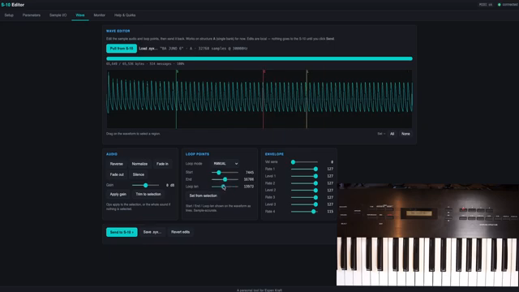Viewport: 519px width, 292px height.
Task: Select All of the waveform
Action: [392, 134]
